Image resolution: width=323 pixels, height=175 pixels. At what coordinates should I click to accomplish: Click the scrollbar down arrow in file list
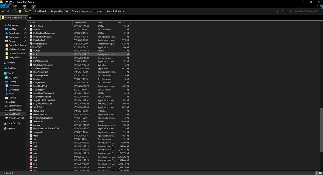[x=321, y=170]
